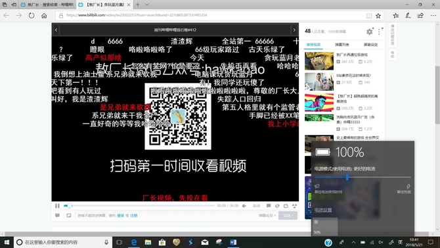Screen dimensions: 440x248
Task: Open Task View on the taskbar
Action: click(x=120, y=242)
